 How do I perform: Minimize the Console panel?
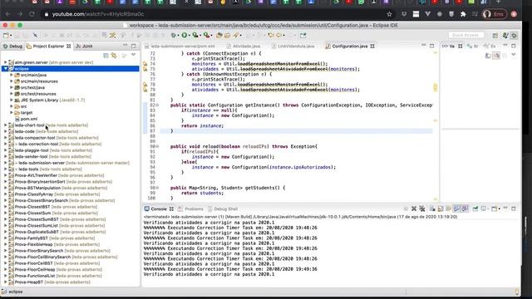(x=505, y=208)
